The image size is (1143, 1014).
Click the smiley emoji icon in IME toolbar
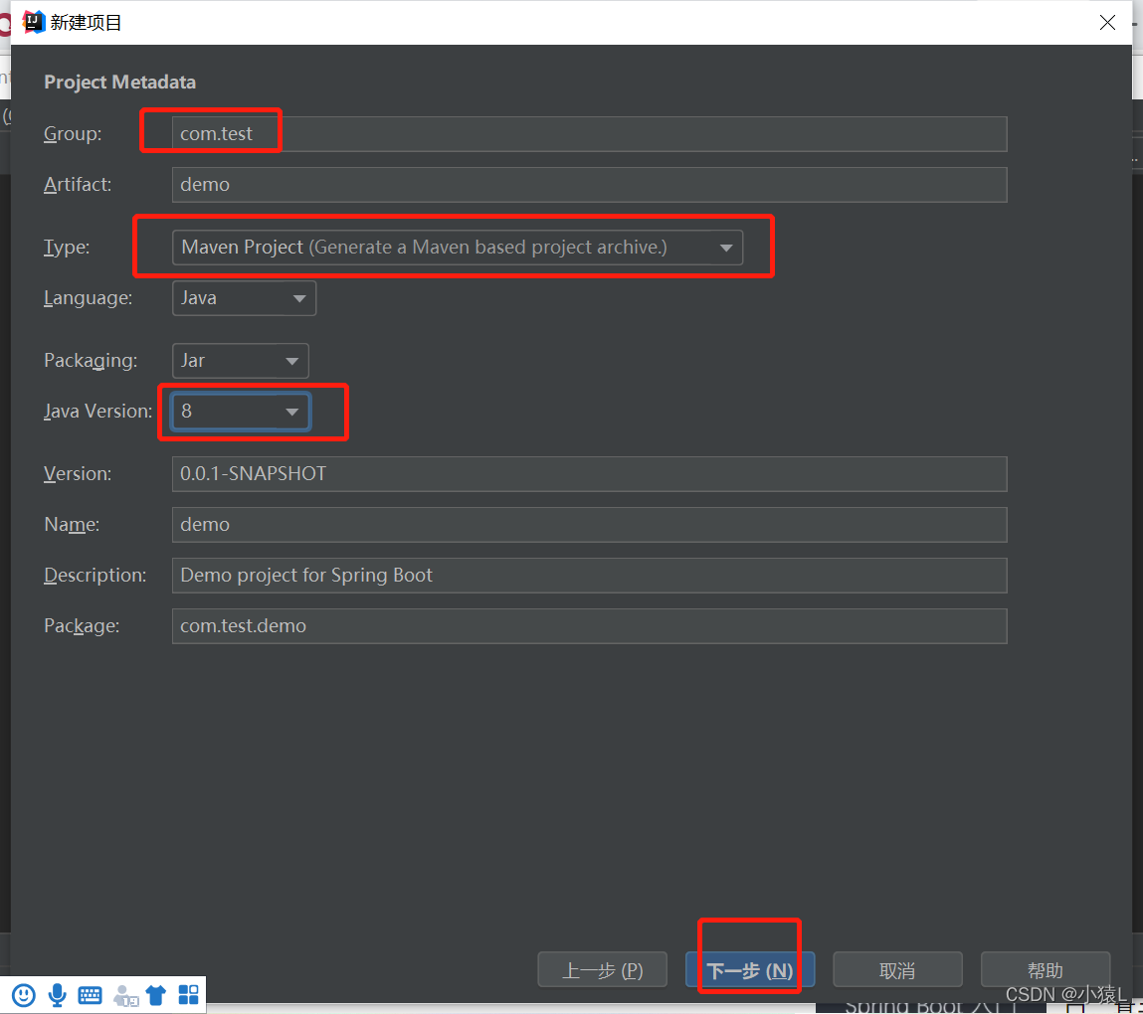click(23, 995)
